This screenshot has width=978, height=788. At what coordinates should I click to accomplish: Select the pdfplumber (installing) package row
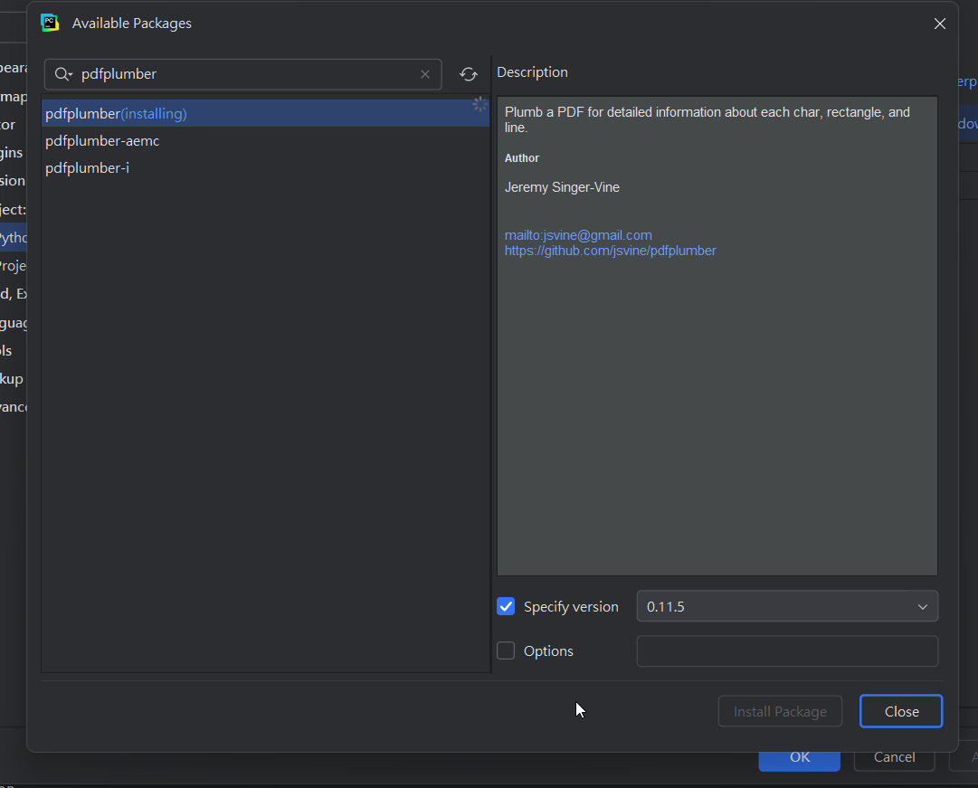click(x=265, y=114)
